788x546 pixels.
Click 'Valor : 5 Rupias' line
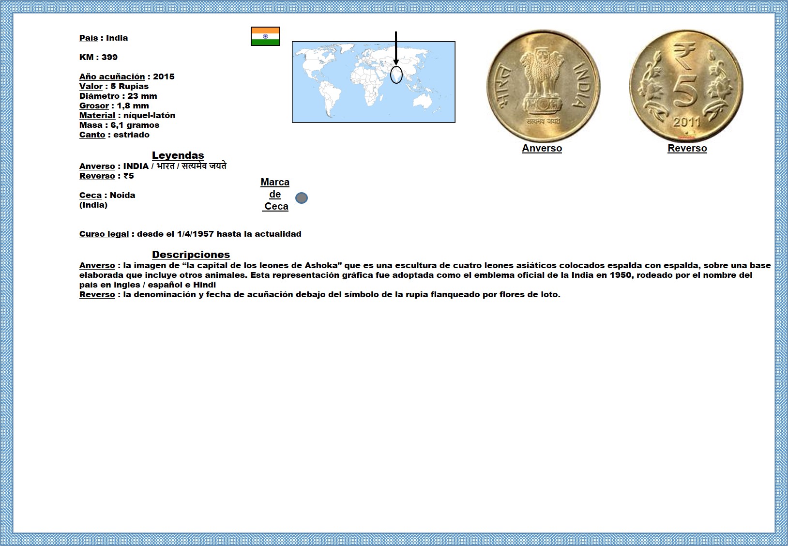tap(114, 86)
